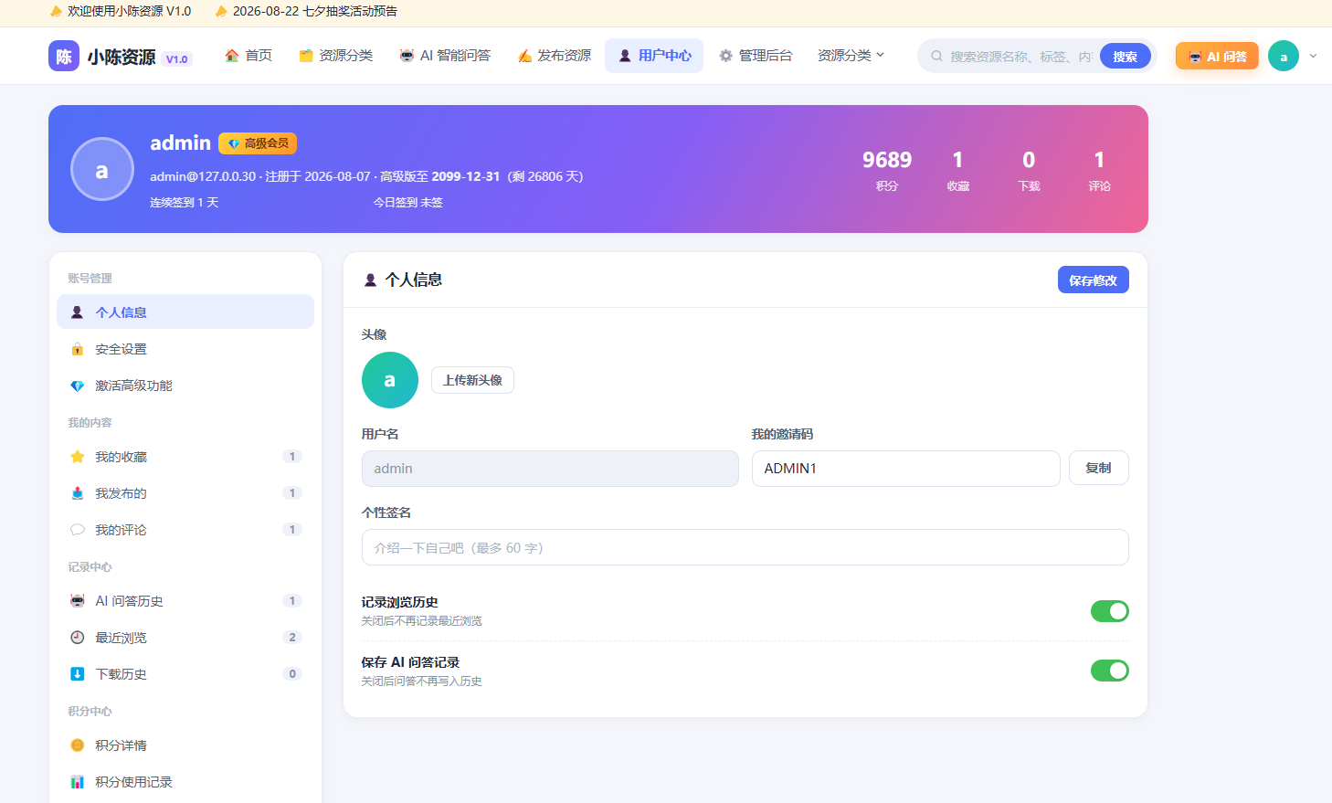Image resolution: width=1332 pixels, height=803 pixels.
Task: Open 下载历史 download icon entry
Action: (x=185, y=674)
